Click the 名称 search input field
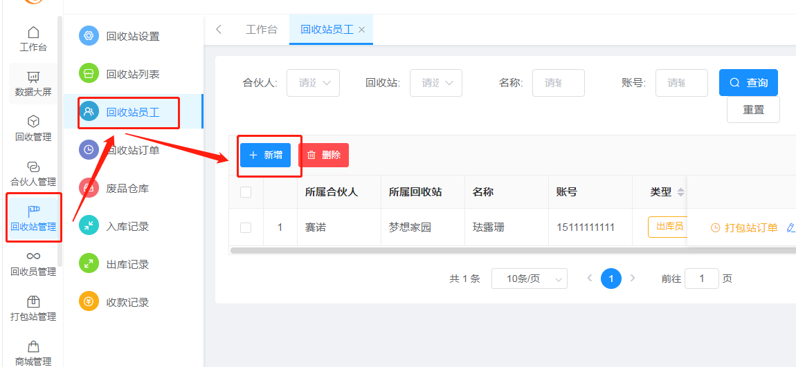Image resolution: width=796 pixels, height=367 pixels. click(559, 83)
